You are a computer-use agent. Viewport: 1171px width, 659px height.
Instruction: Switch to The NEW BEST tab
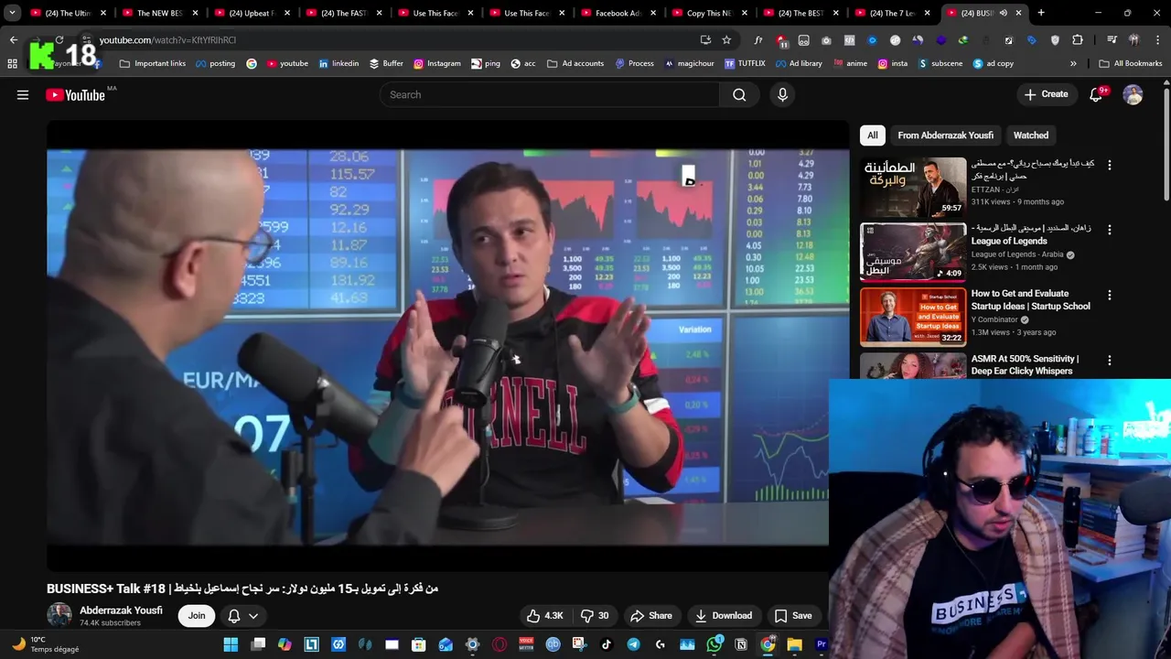[159, 13]
